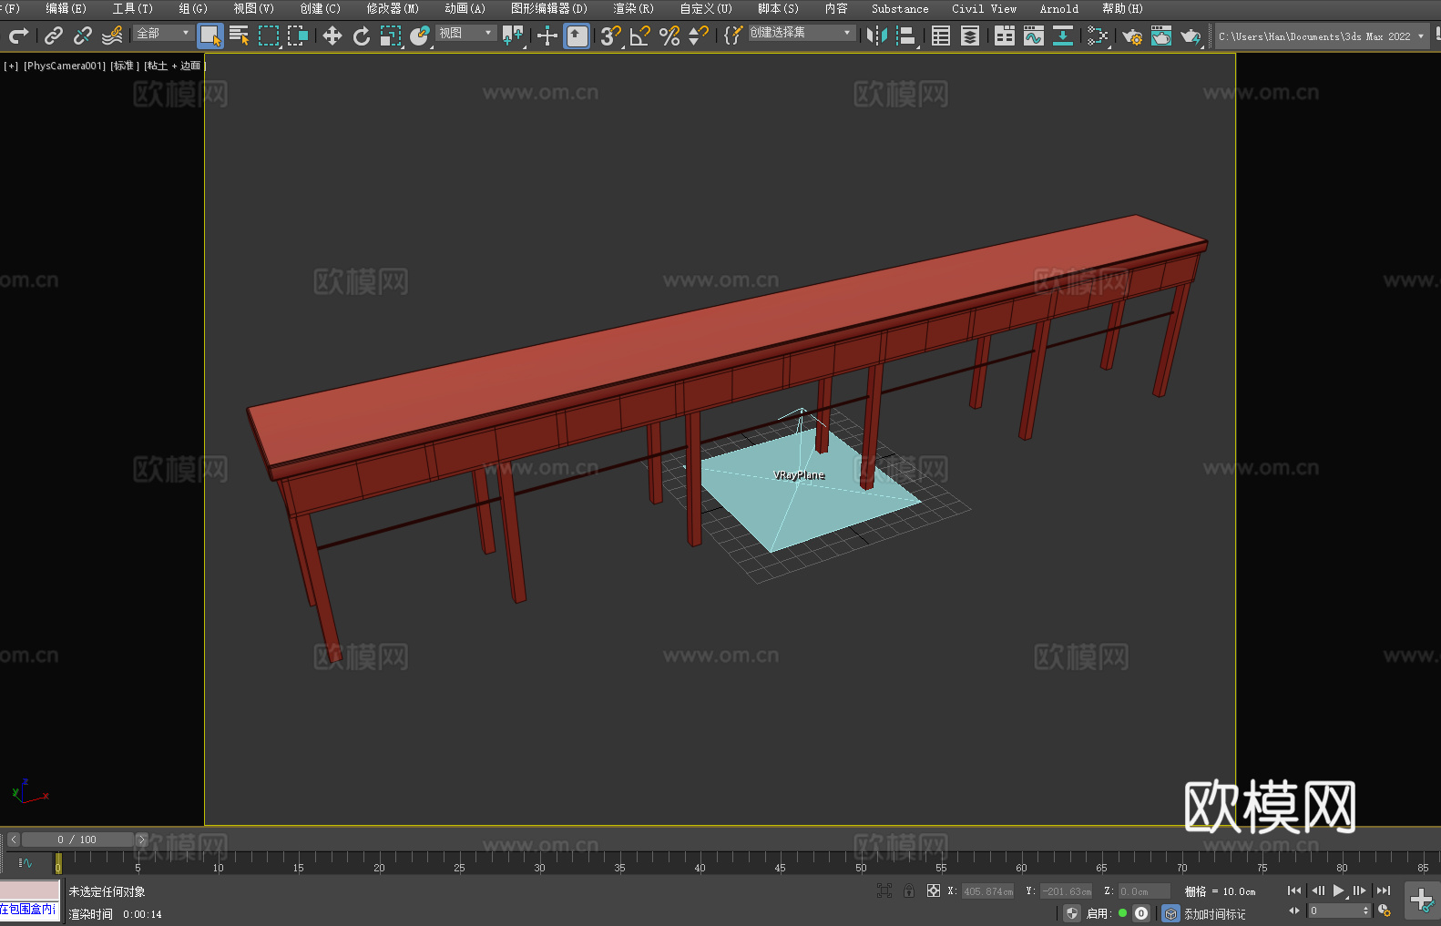Toggle Scene Explorer icon

pos(941,36)
